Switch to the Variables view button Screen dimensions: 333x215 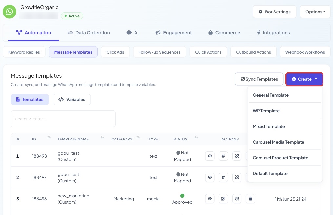tap(72, 99)
